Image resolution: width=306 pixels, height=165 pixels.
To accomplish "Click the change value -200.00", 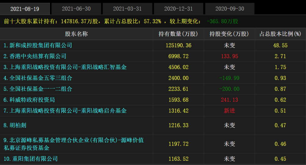I will point(229,89).
